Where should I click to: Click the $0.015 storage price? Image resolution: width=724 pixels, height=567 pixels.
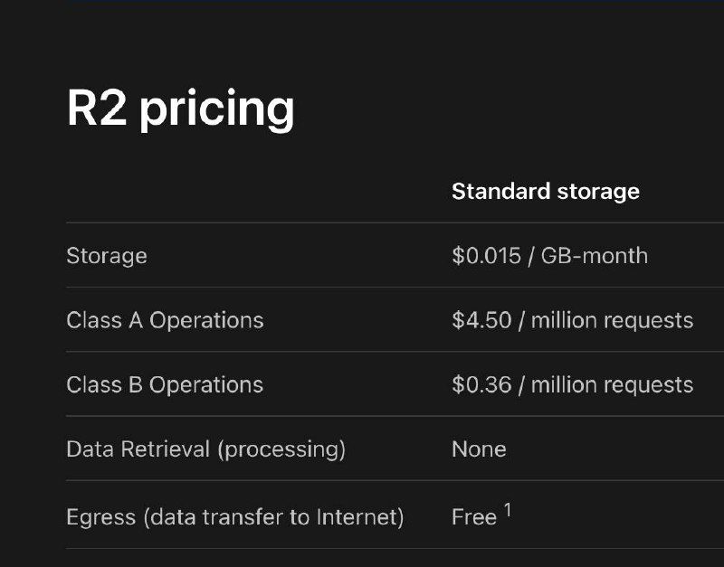pos(486,256)
